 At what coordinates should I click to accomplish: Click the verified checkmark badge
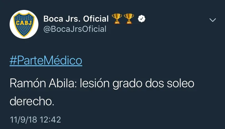click(x=142, y=19)
